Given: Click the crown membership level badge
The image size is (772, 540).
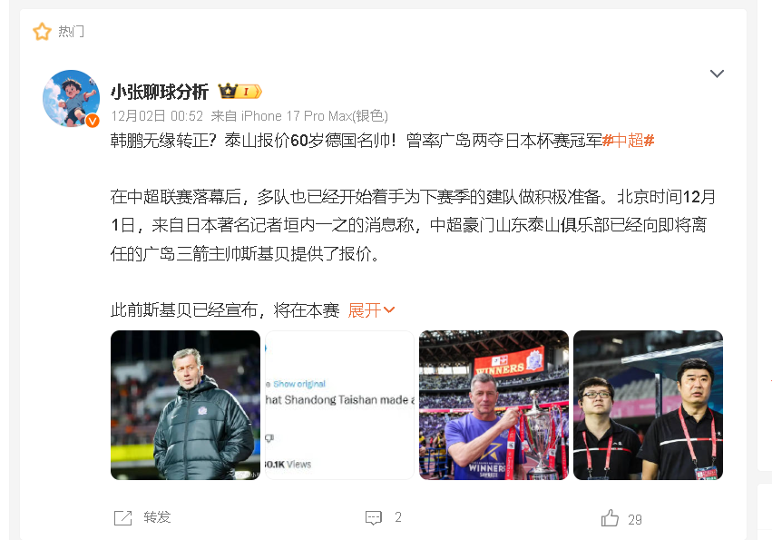Looking at the screenshot, I should click(239, 92).
